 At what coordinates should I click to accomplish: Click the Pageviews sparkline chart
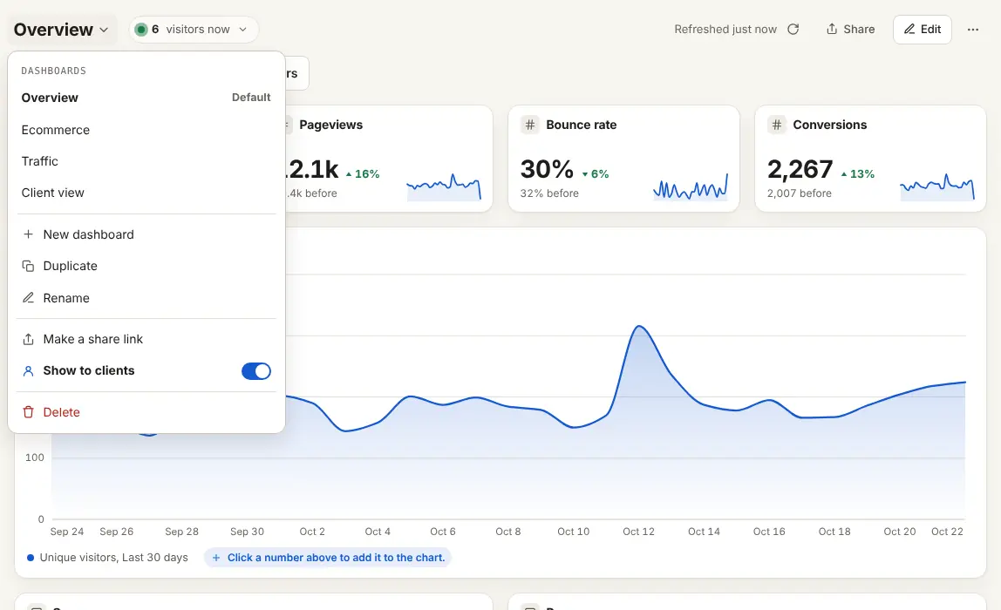click(x=444, y=186)
